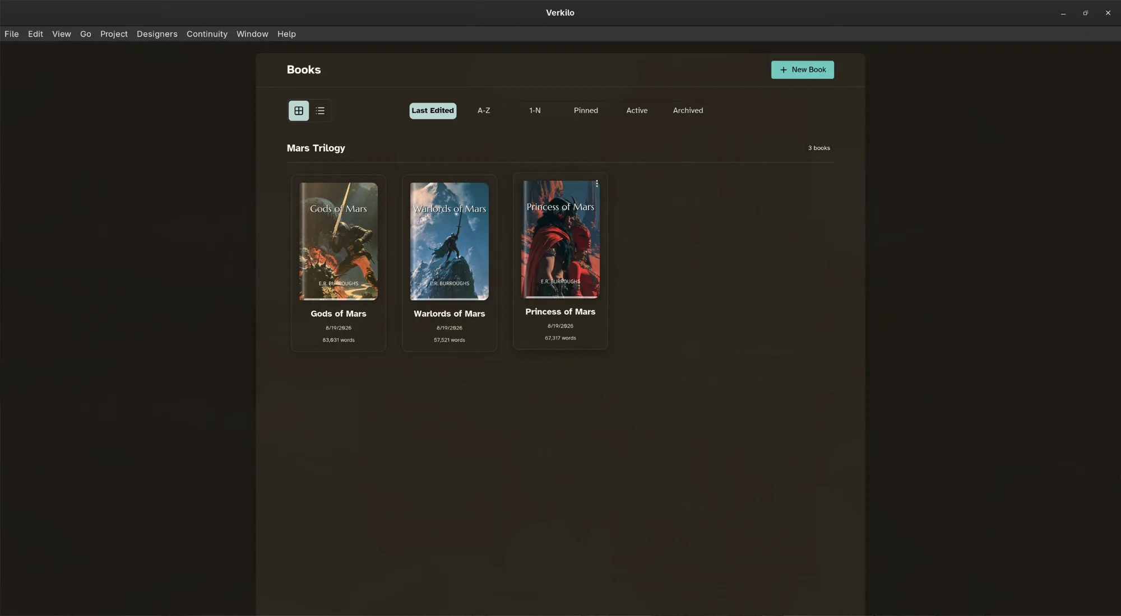Minimize the Verkilo window

[1063, 13]
